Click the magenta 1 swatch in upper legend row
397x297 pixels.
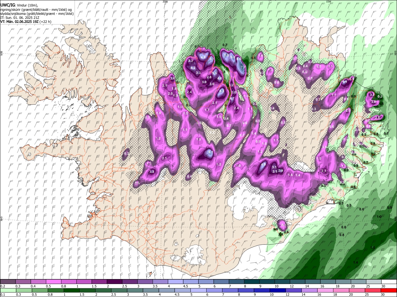click(x=84, y=282)
